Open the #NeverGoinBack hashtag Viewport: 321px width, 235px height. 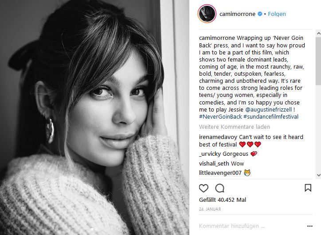[220, 117]
